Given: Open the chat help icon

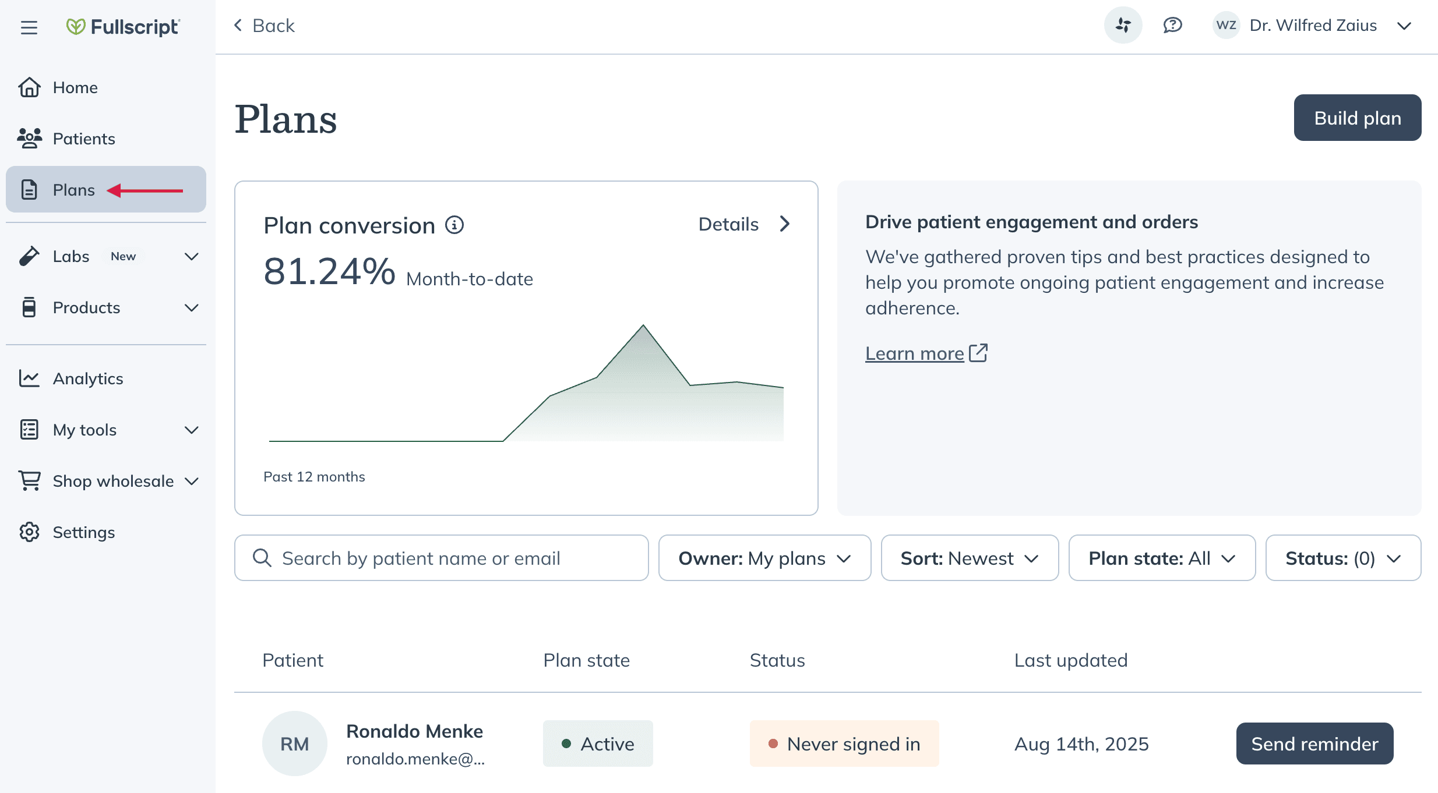Looking at the screenshot, I should pyautogui.click(x=1172, y=25).
